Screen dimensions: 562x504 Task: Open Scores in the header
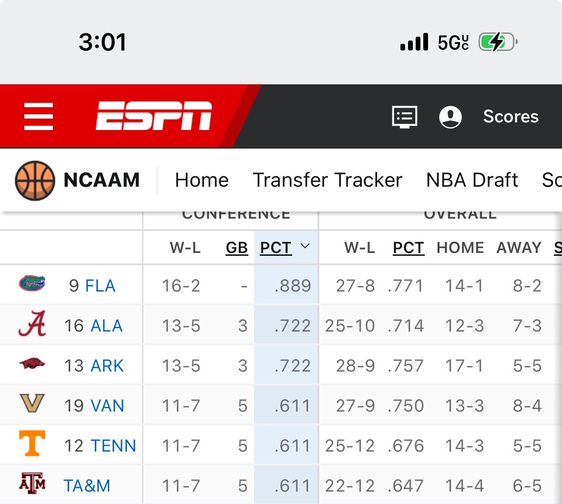click(x=511, y=116)
